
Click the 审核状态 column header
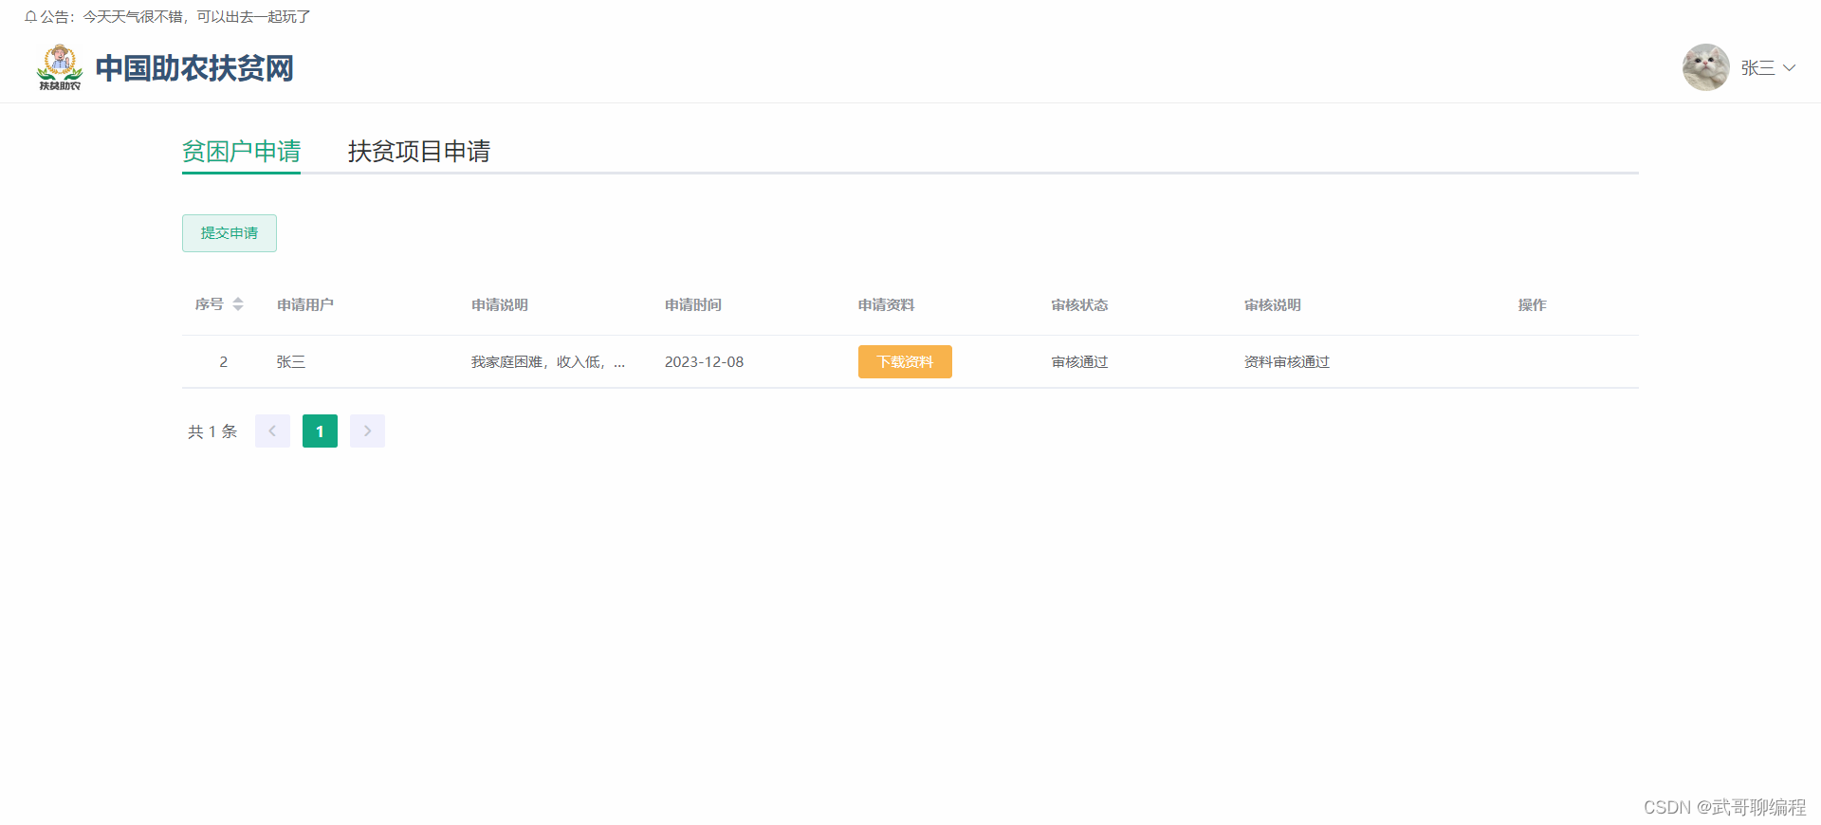coord(1079,304)
